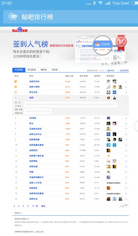The width and height of the screenshot is (138, 236).
Task: Expand the 百度移动游戏 row details
Action: pos(126,129)
